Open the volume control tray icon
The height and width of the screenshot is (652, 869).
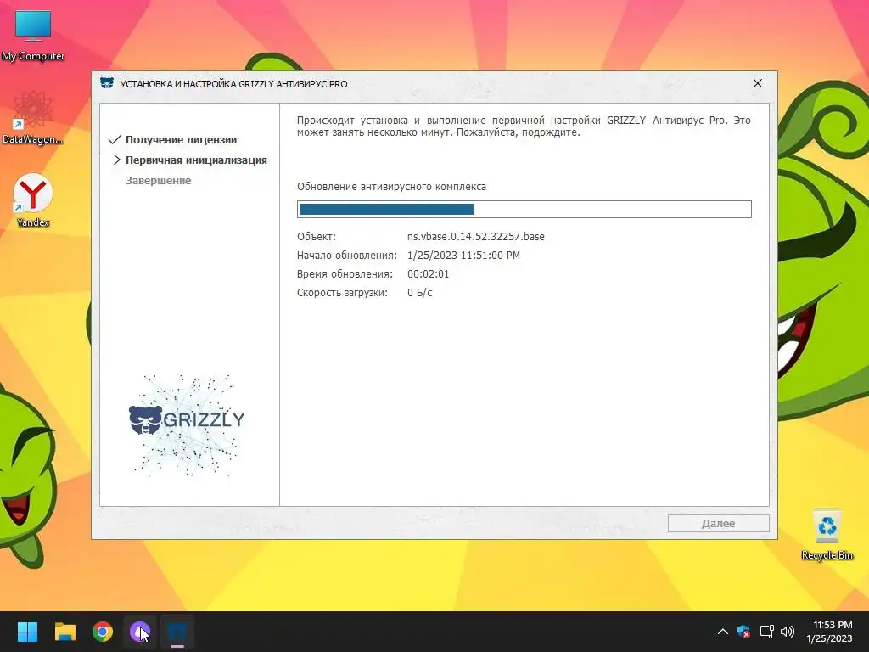click(787, 632)
